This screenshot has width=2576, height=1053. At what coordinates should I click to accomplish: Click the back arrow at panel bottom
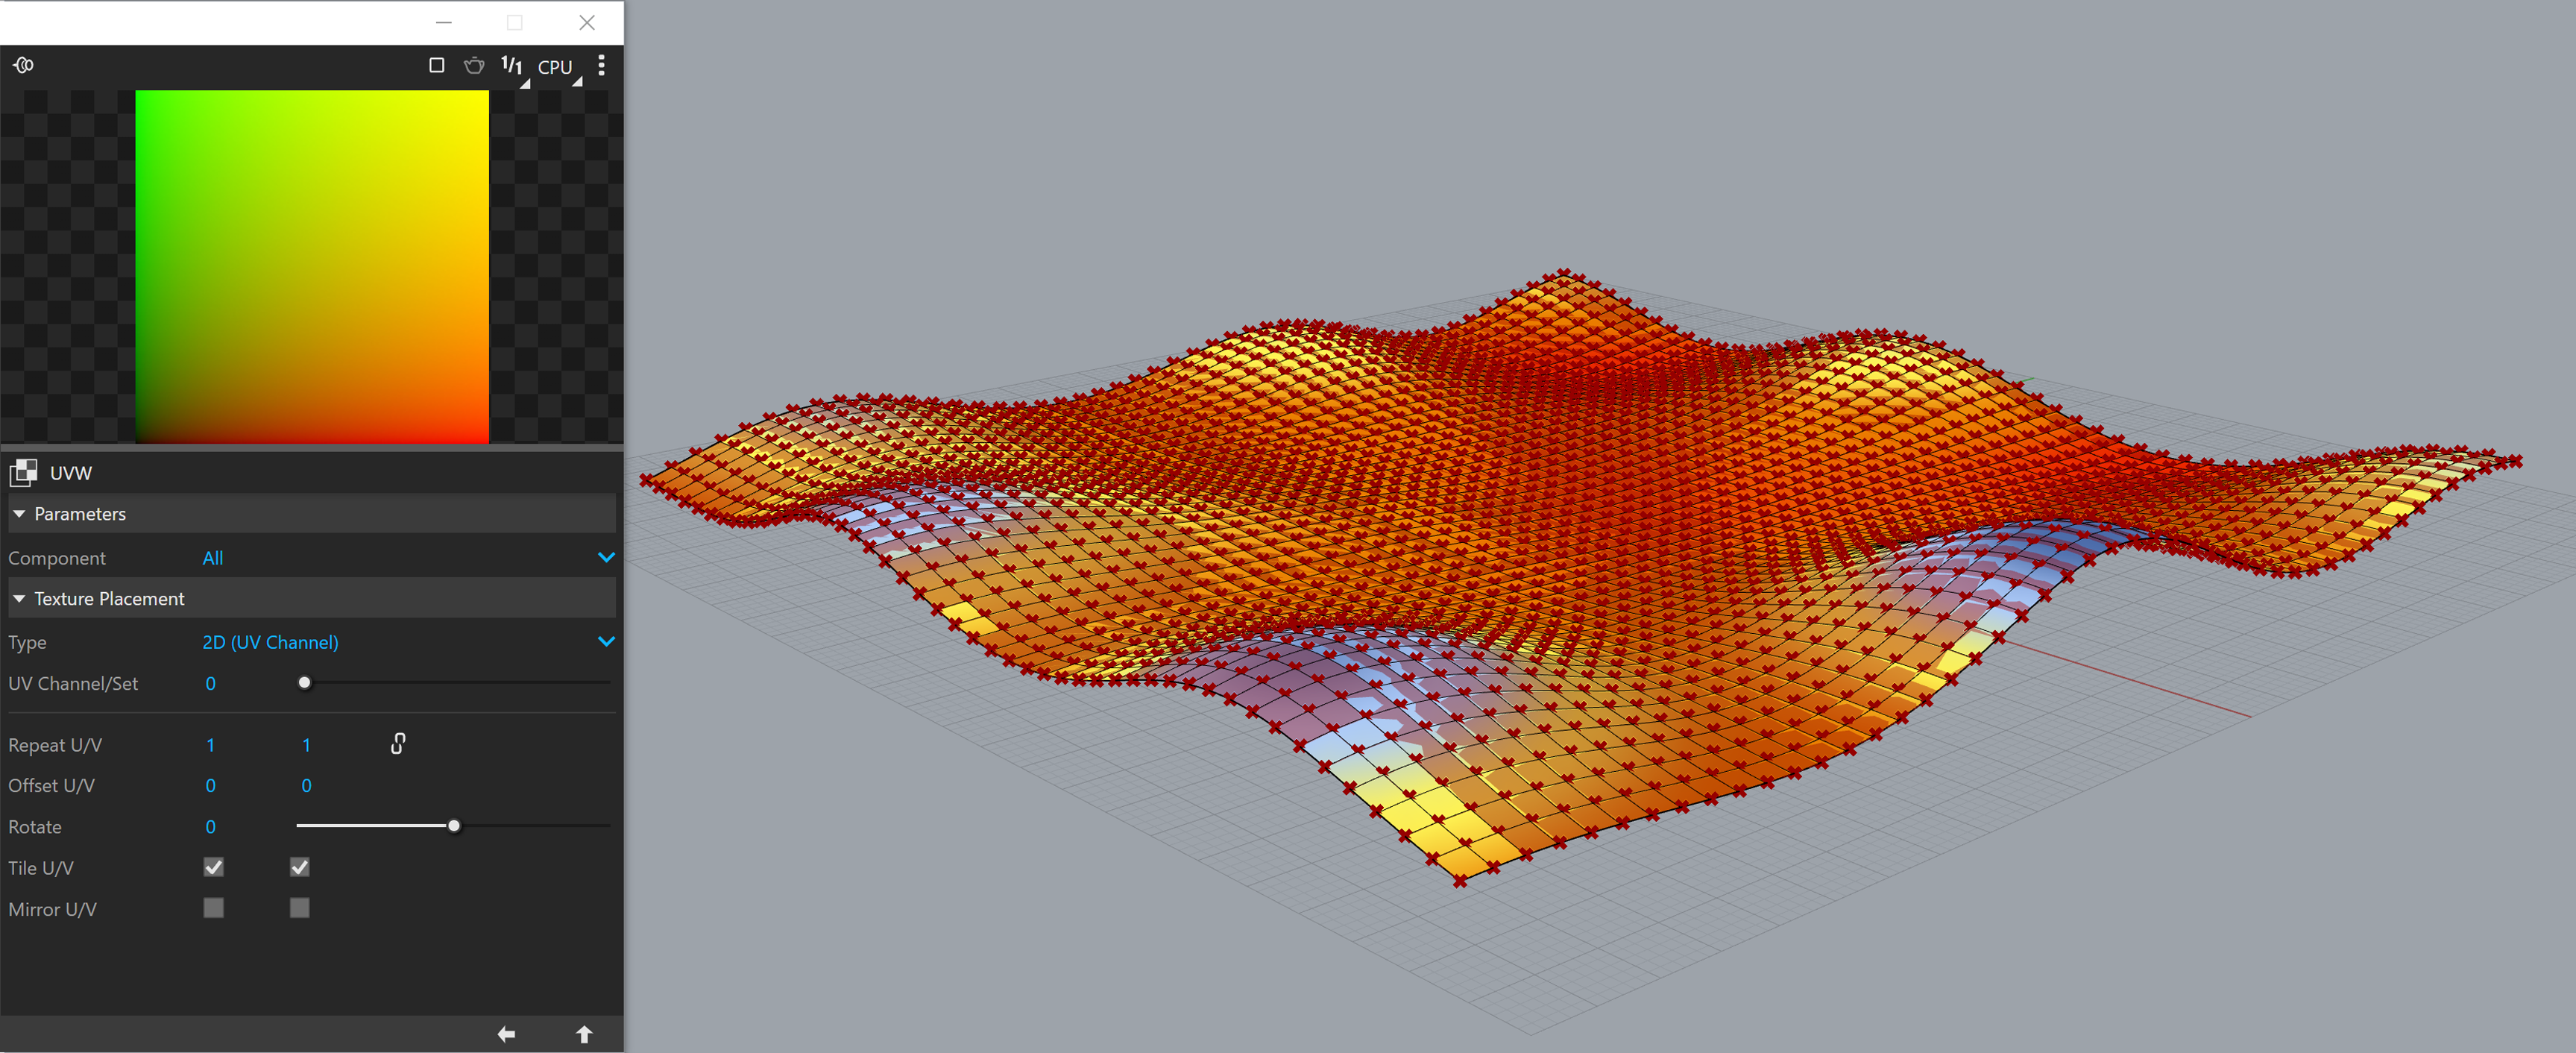[x=507, y=1034]
